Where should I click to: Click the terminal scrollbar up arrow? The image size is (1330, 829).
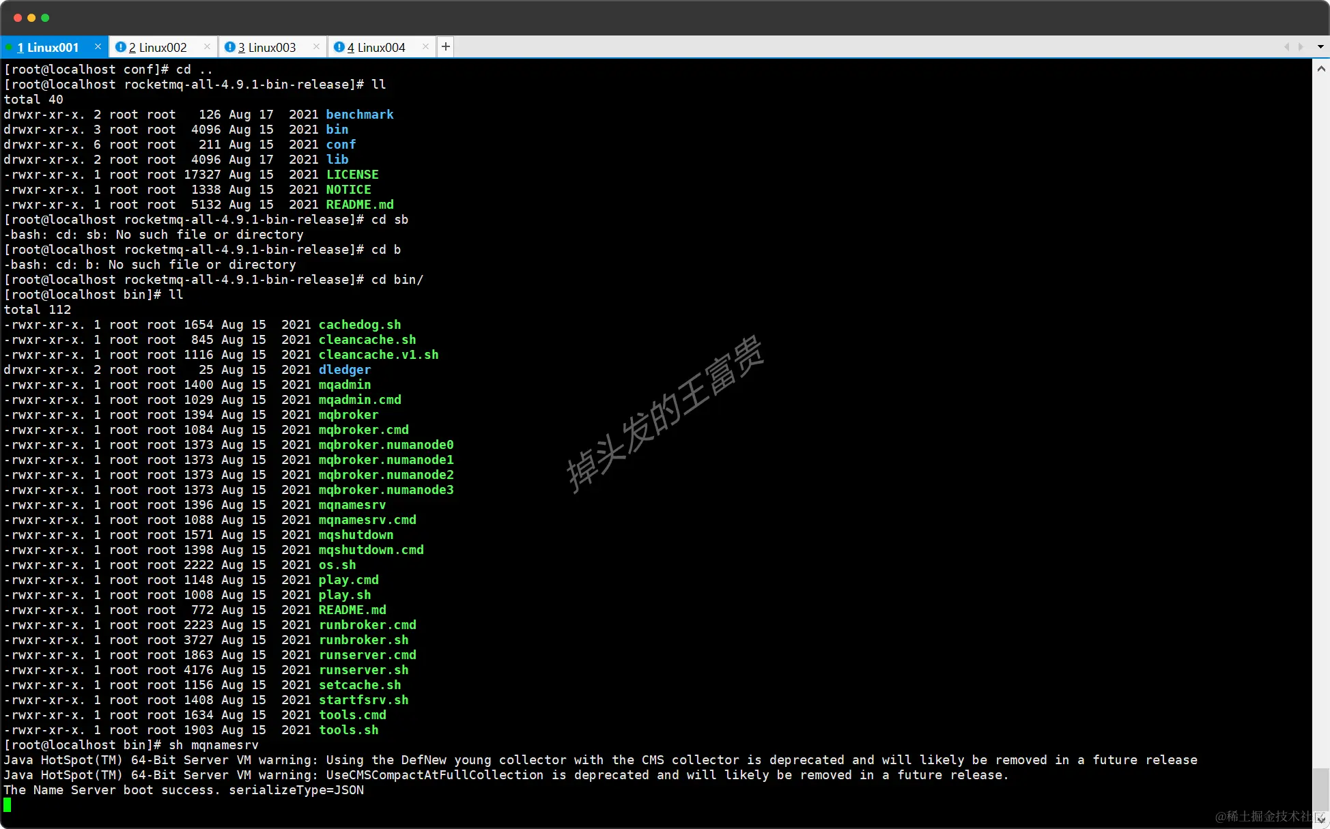[1321, 69]
